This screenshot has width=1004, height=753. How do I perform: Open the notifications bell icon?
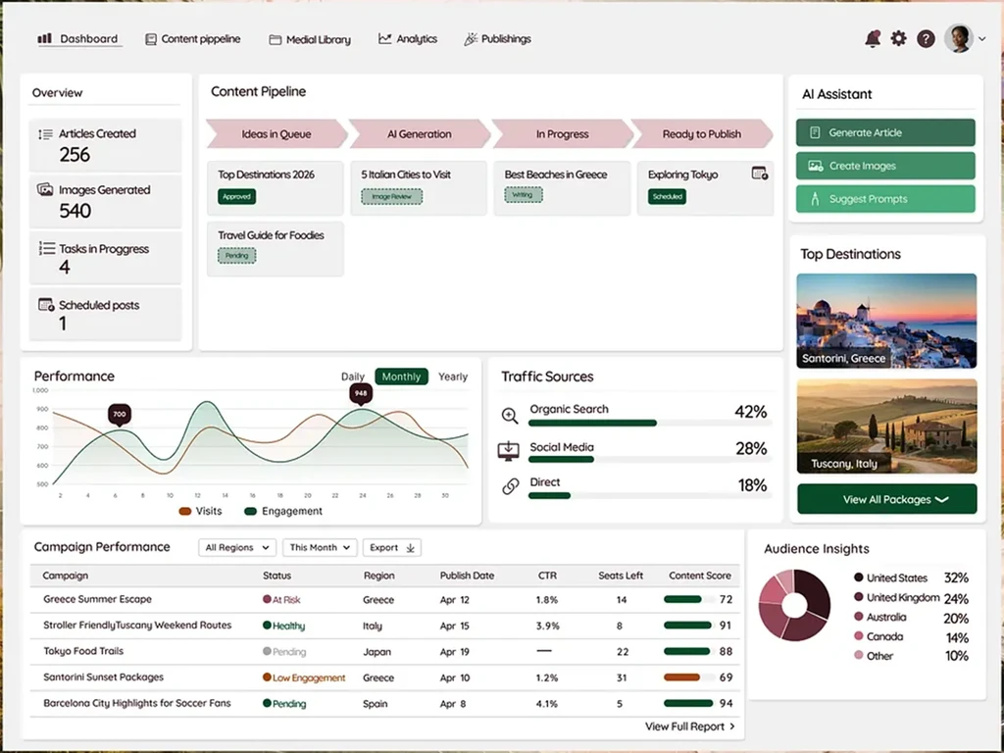tap(872, 39)
